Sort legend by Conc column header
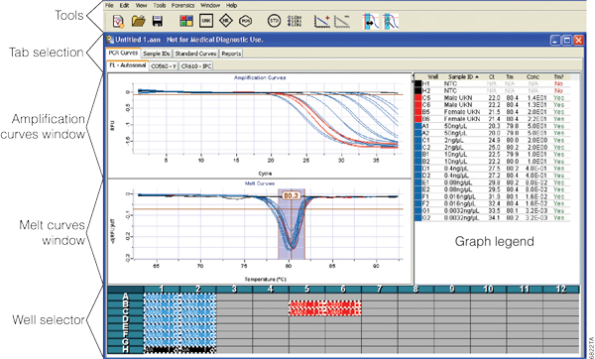This screenshot has width=595, height=359. 533,76
